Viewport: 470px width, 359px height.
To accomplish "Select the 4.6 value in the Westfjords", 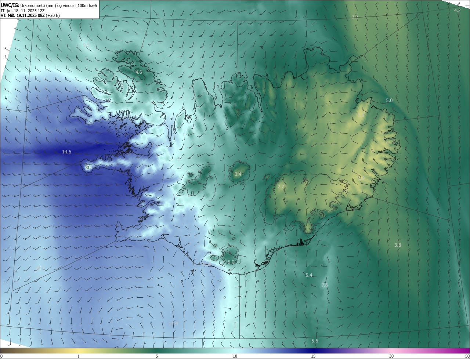I will (139, 72).
